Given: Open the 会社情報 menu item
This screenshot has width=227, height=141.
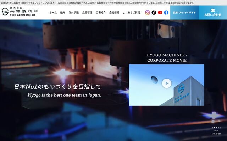Looking at the screenshot, I should click(114, 13).
